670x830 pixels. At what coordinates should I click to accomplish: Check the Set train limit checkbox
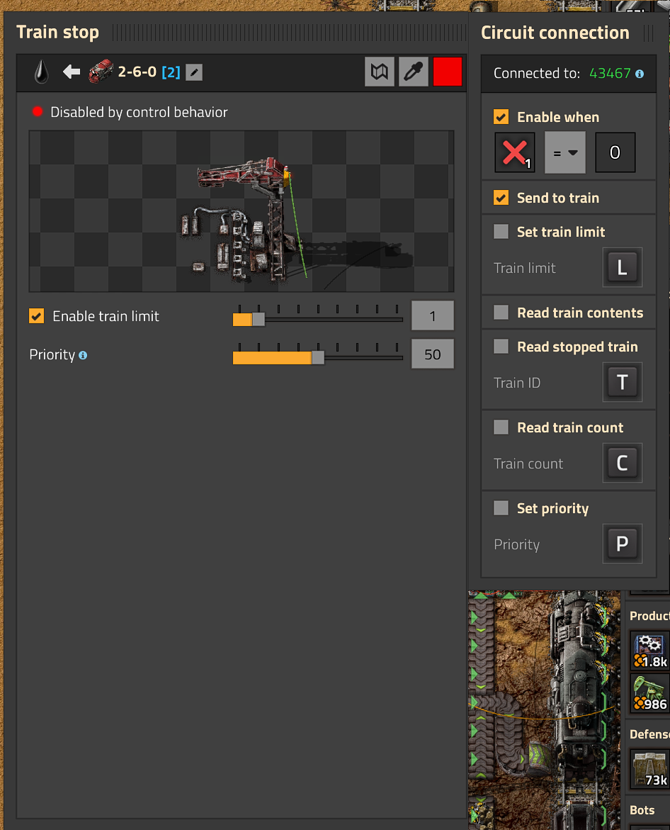[x=501, y=231]
